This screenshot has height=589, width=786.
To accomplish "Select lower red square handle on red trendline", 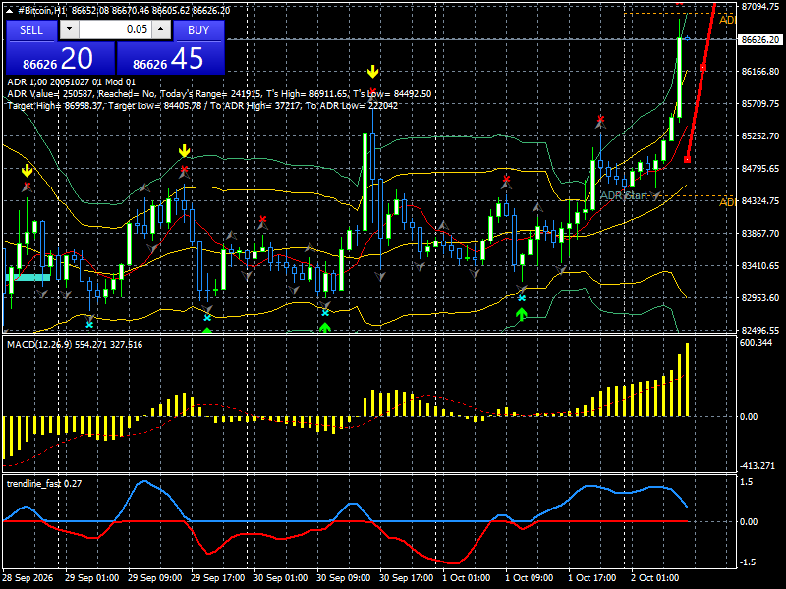I will pos(687,160).
